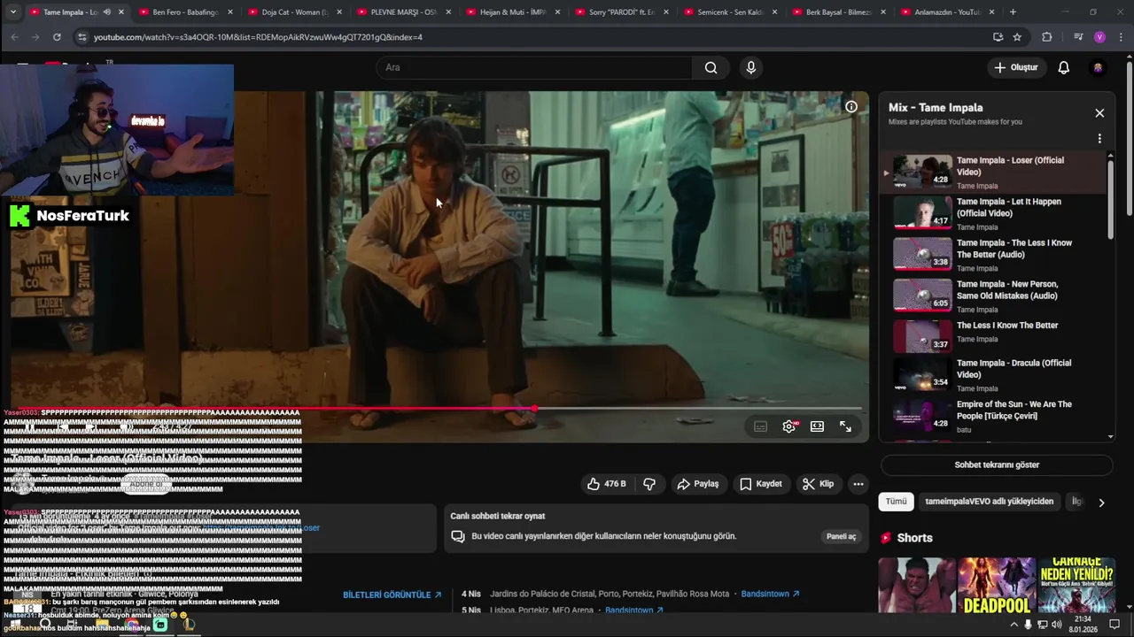Open the player settings gear
1134x637 pixels.
pos(789,426)
